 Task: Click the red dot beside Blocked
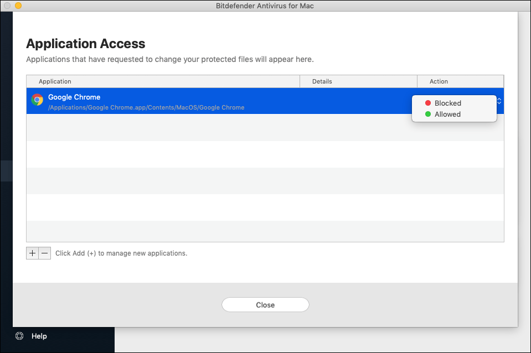(427, 103)
